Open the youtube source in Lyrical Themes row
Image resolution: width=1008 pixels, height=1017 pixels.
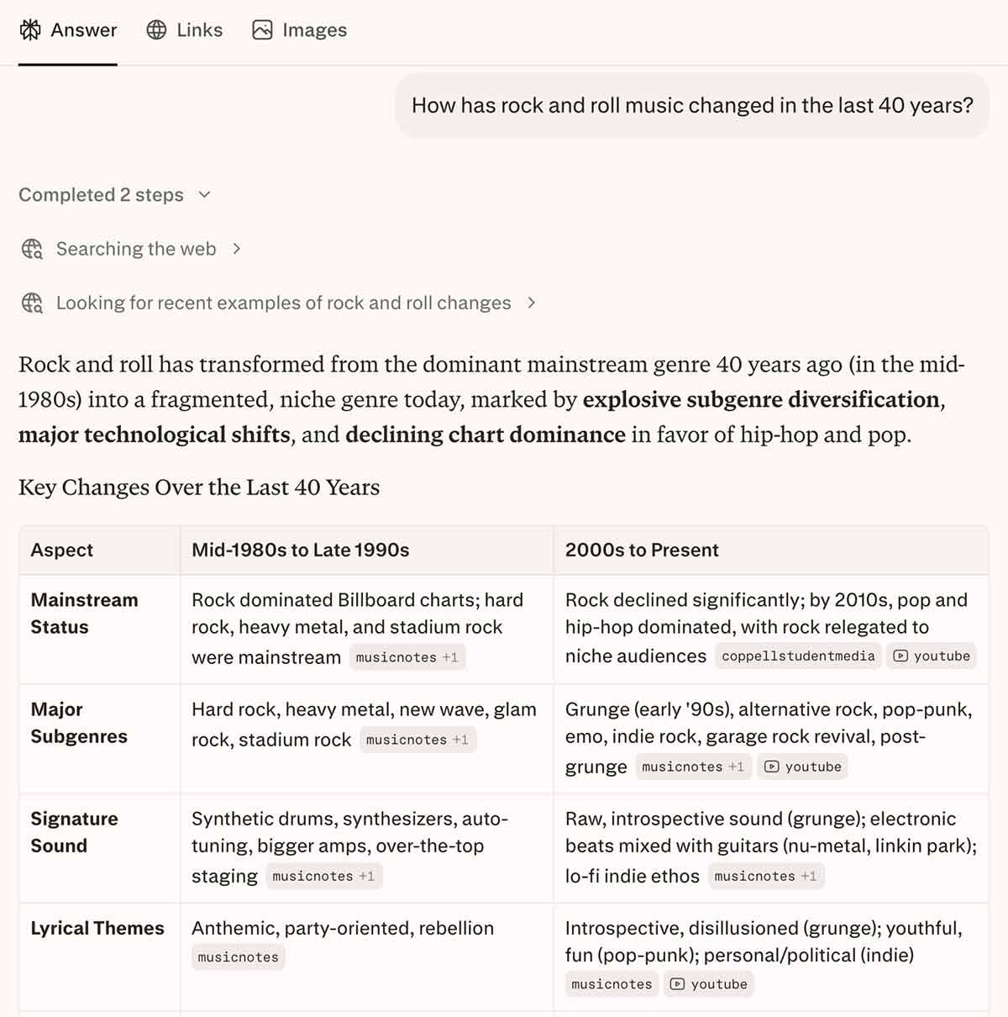pos(709,984)
